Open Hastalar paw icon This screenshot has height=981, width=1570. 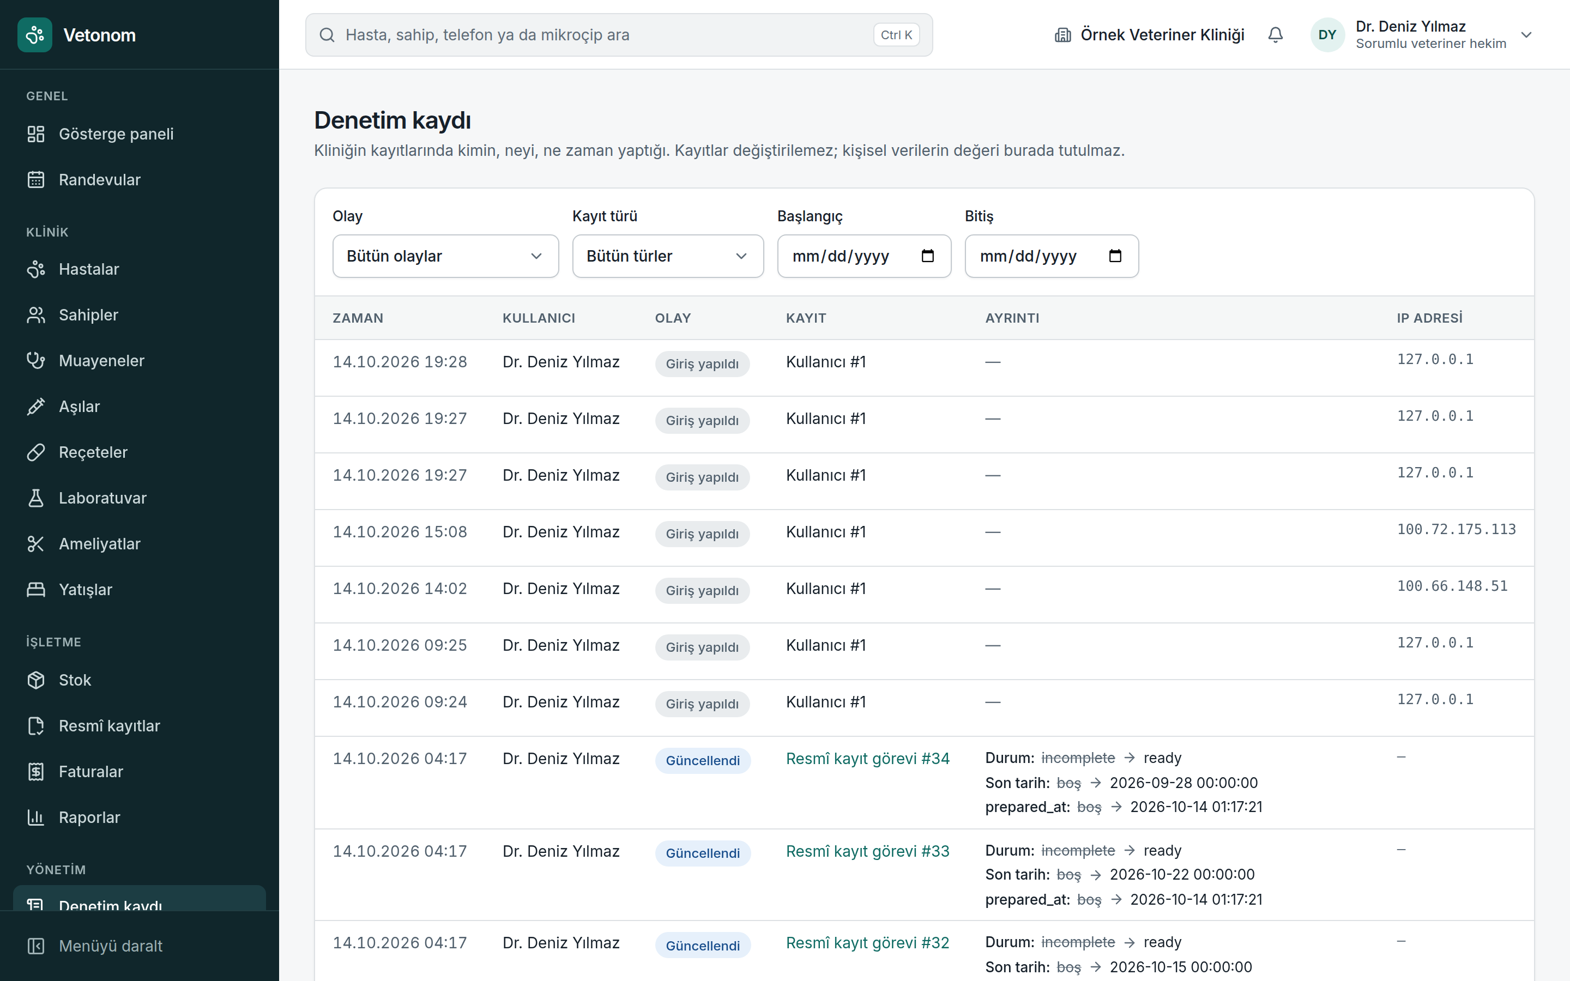[x=35, y=269]
